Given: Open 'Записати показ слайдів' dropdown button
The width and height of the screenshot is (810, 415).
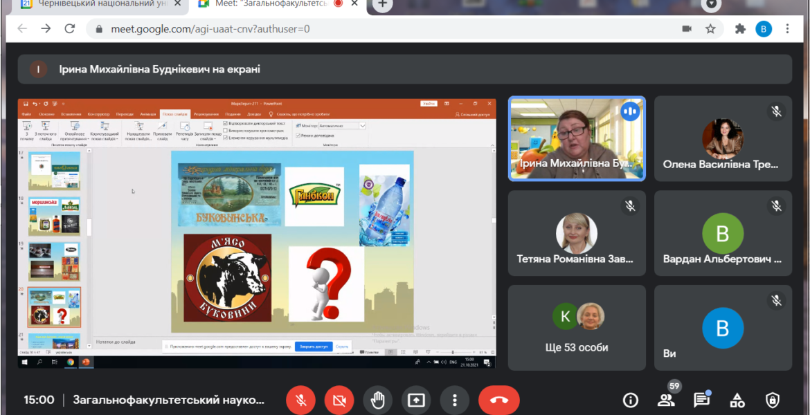Looking at the screenshot, I should tap(207, 131).
